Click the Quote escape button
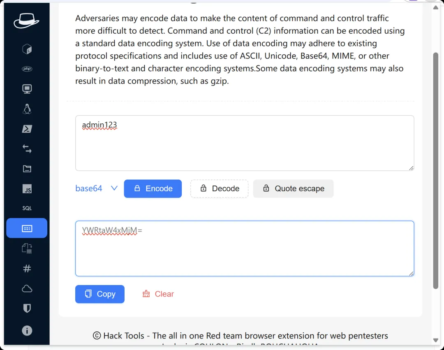The height and width of the screenshot is (350, 444). (293, 188)
